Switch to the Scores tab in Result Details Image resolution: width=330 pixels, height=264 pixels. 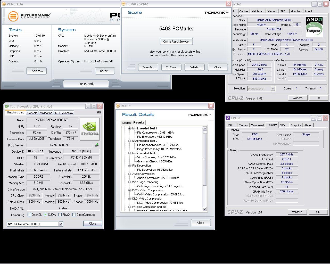pos(127,123)
